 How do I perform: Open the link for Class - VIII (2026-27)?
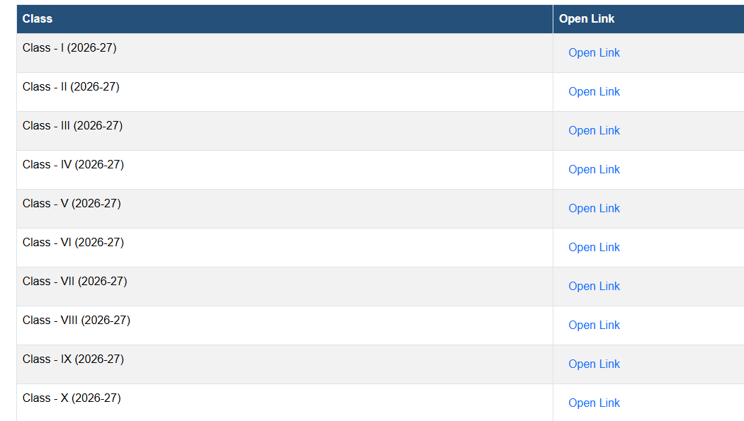pyautogui.click(x=594, y=325)
